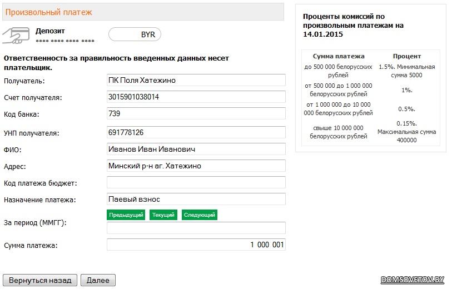Focus the Код платежа бюджет field

coord(196,182)
